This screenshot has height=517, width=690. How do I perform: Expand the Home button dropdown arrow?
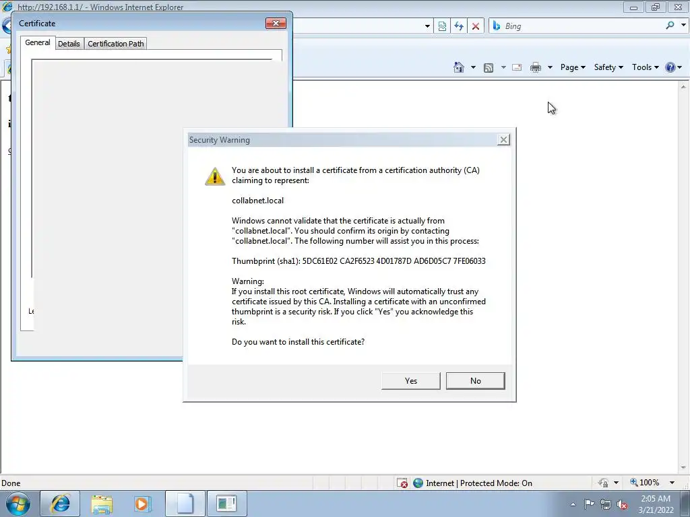[473, 67]
